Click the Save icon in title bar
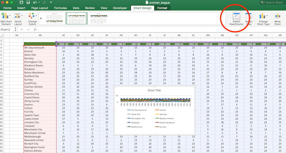Viewport: 286px width, 153px height. pos(28,3)
